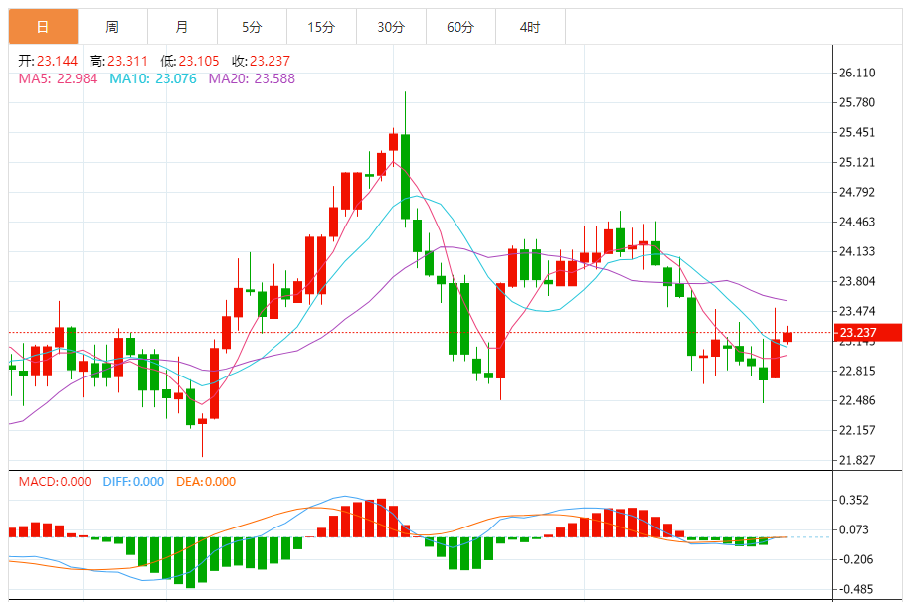The width and height of the screenshot is (911, 602).
Task: Click the high price 23.311 value
Action: coord(128,61)
